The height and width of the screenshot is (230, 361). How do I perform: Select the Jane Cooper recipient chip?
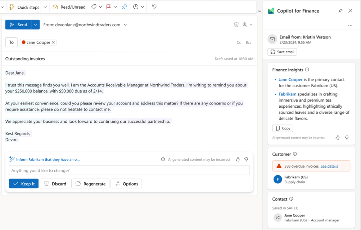pos(38,42)
